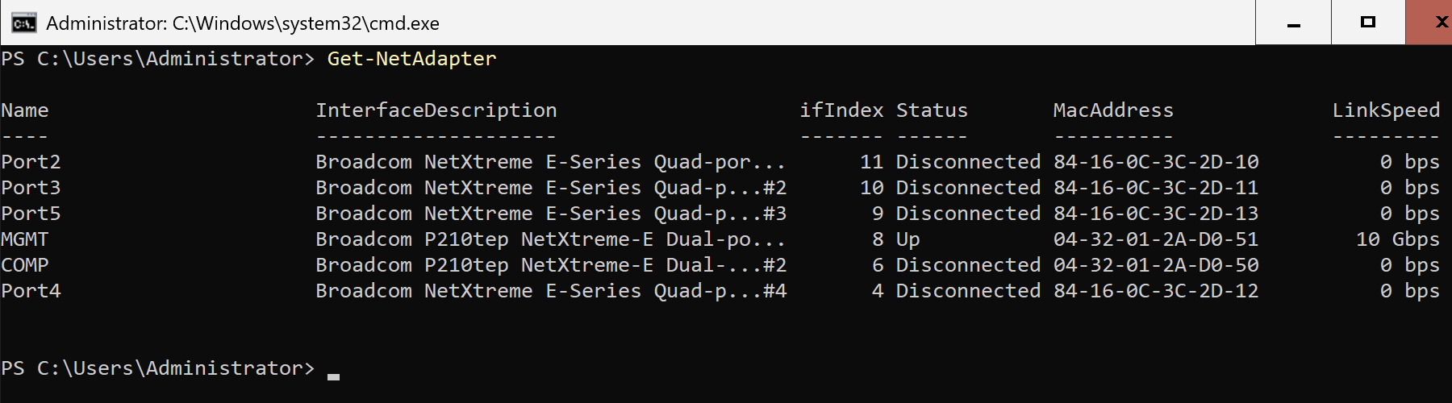
Task: Click the Up status of MGMT
Action: 908,239
